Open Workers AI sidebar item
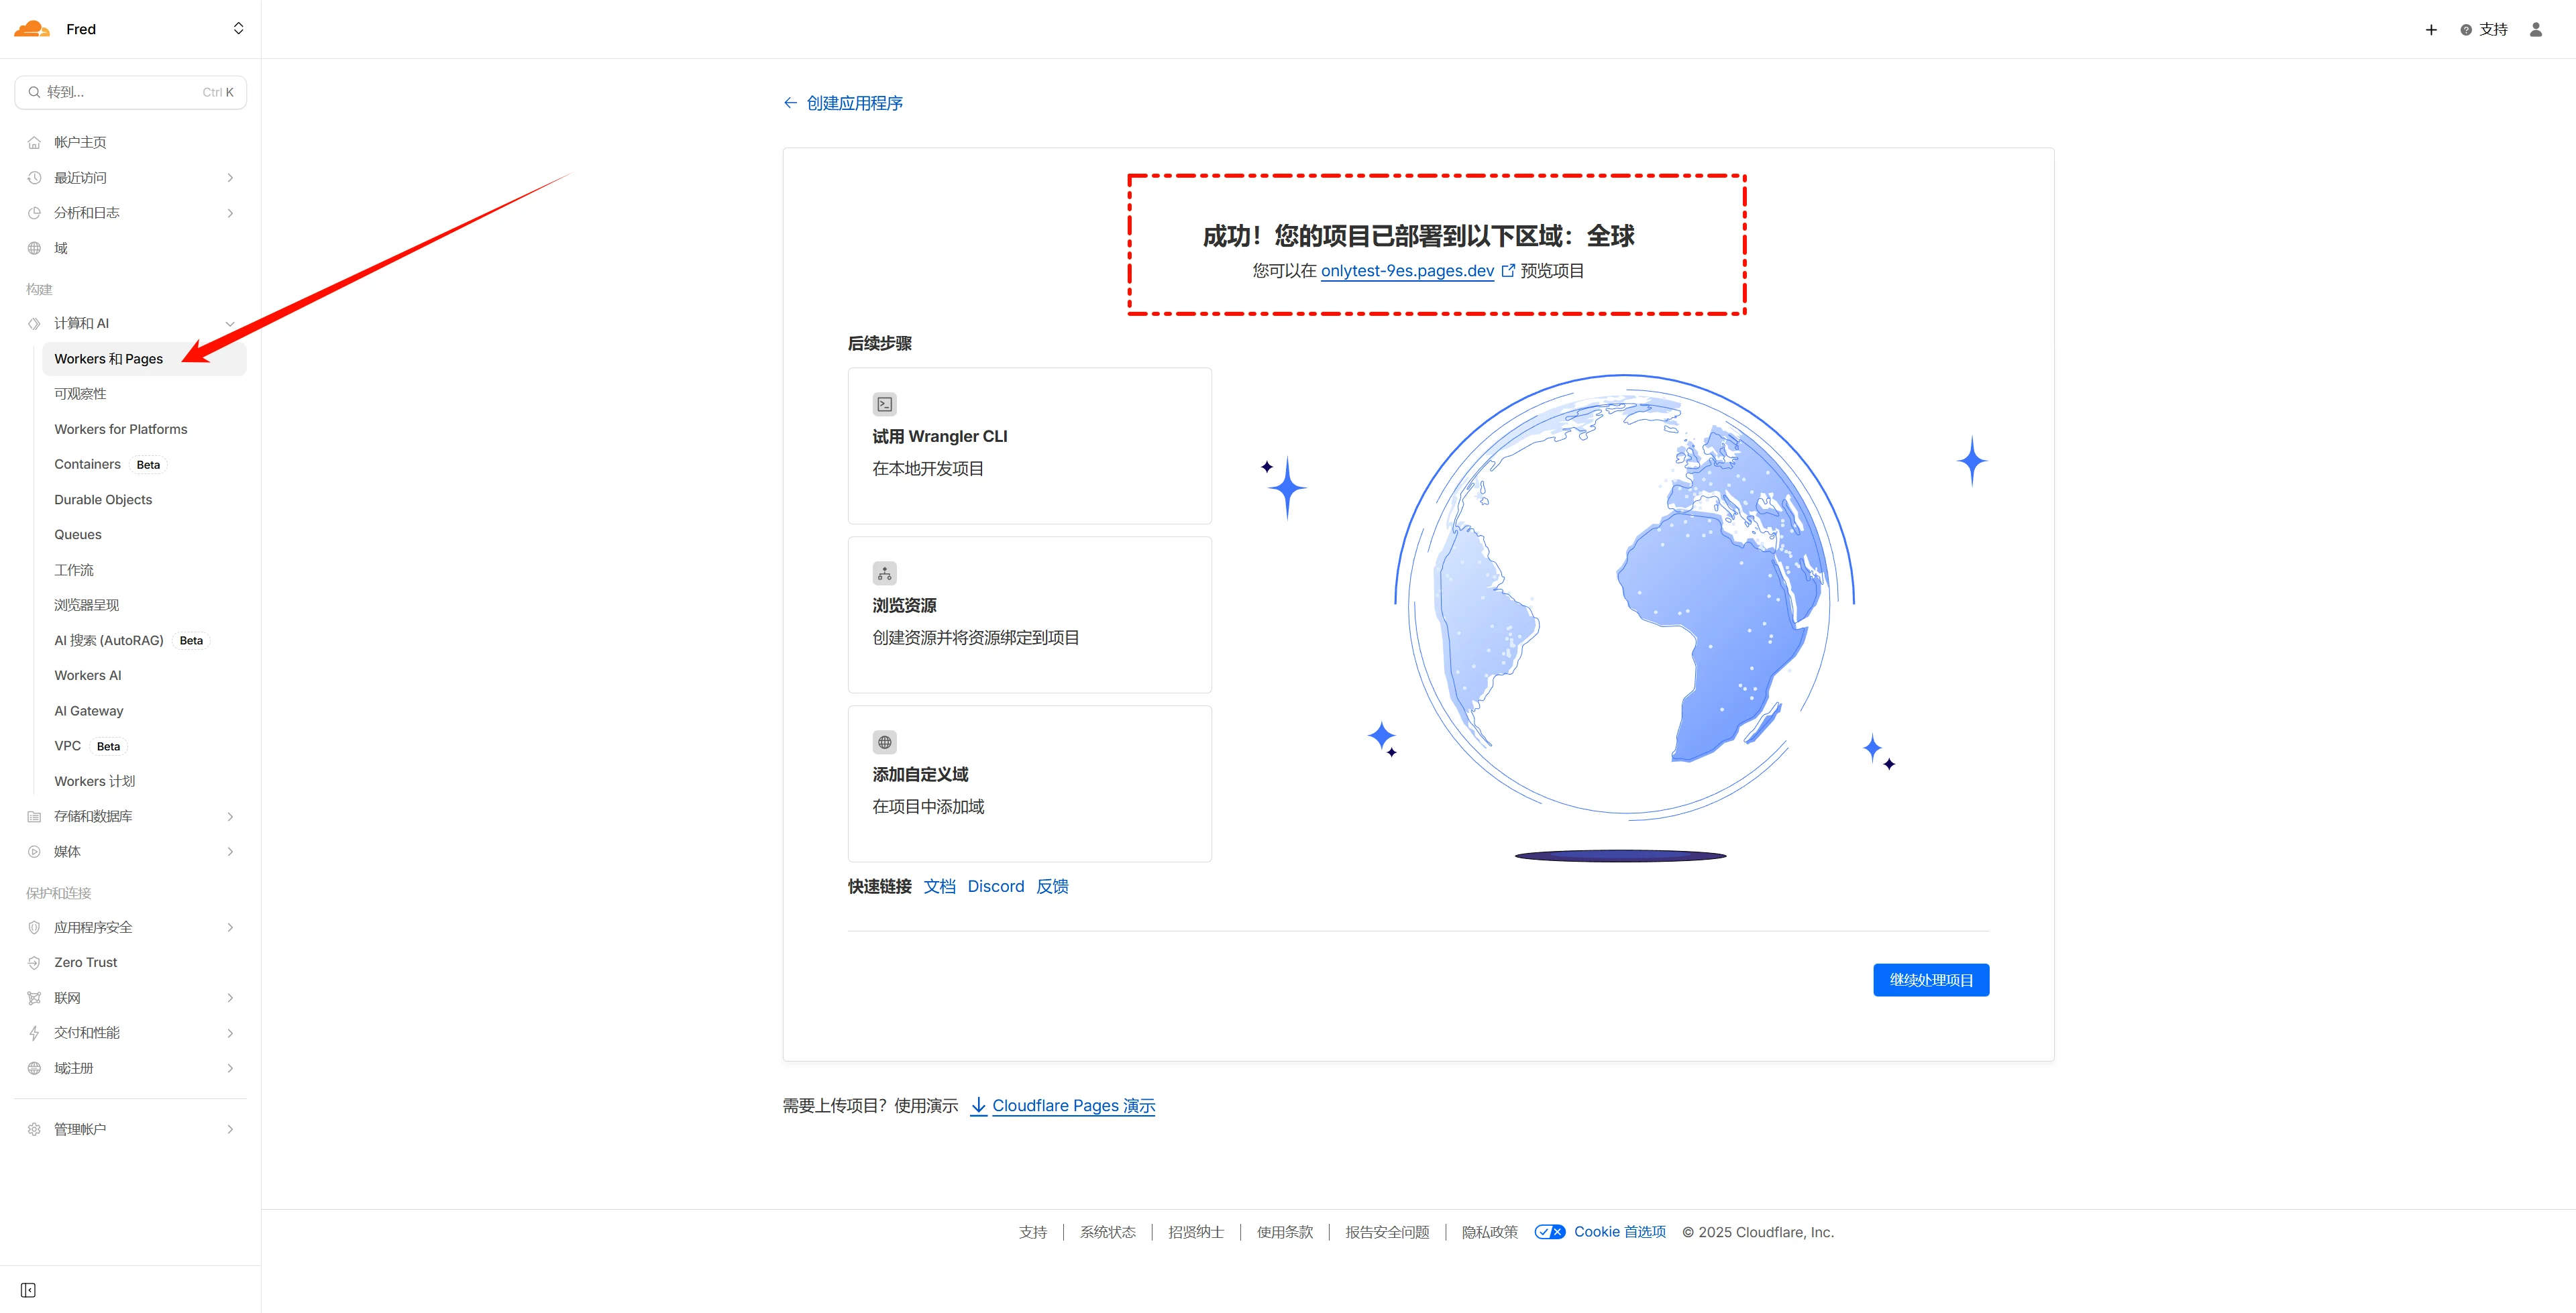The width and height of the screenshot is (2576, 1313). tap(88, 675)
